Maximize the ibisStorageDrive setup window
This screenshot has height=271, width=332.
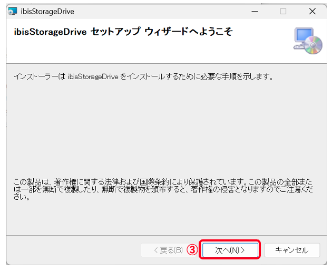[x=283, y=11]
